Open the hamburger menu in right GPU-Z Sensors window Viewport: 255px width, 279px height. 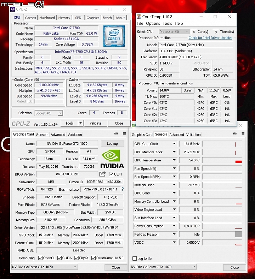click(x=243, y=133)
